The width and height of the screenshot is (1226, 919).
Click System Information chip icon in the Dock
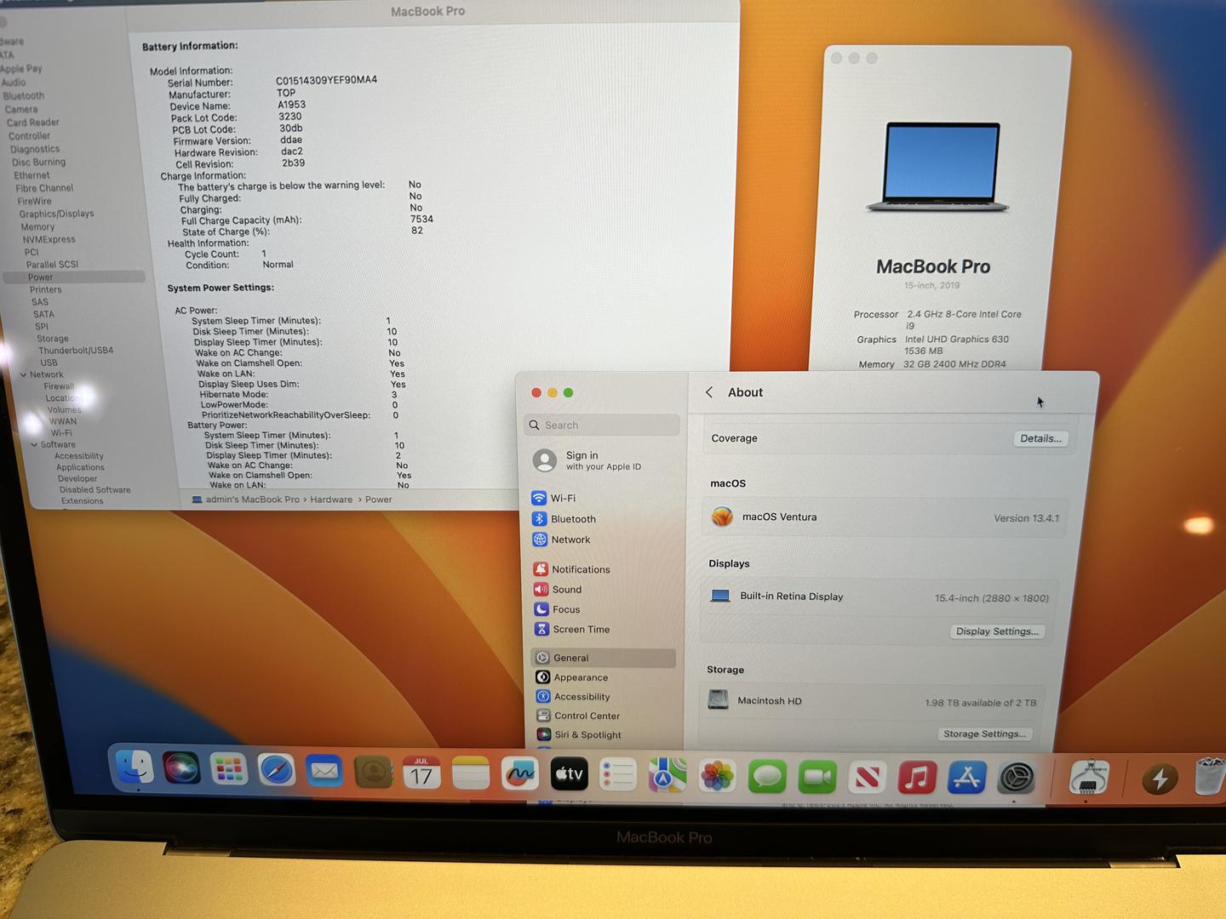(1088, 779)
